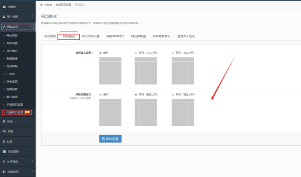Click the 消息 sidebar menu icon
Screen dimensions: 301x177
click(4, 131)
